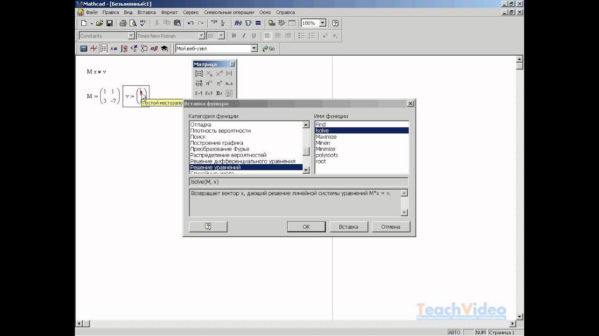This screenshot has width=599, height=336.
Task: Open the Times New Roman font dropdown
Action: [x=201, y=35]
